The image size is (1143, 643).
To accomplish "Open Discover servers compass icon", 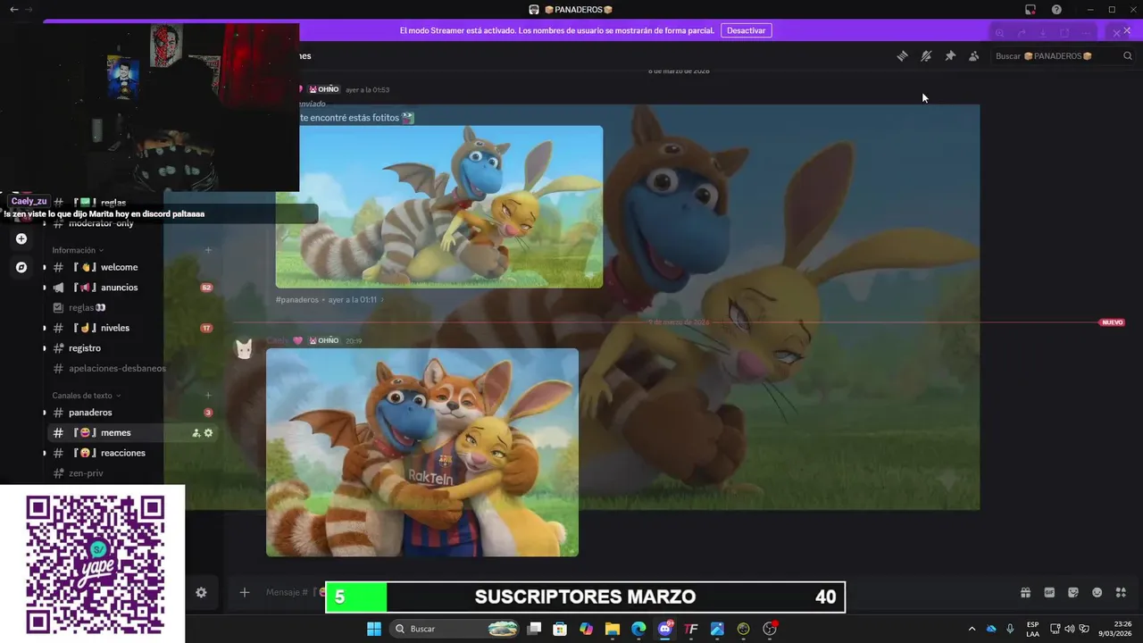I will 21,267.
